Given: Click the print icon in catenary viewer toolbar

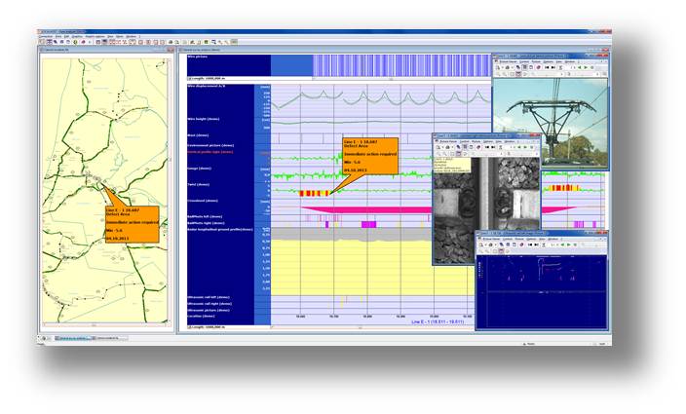Looking at the screenshot, I should [x=508, y=68].
